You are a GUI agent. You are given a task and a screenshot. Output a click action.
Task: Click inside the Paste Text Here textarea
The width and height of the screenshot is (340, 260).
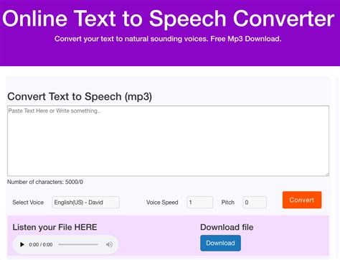pos(168,141)
